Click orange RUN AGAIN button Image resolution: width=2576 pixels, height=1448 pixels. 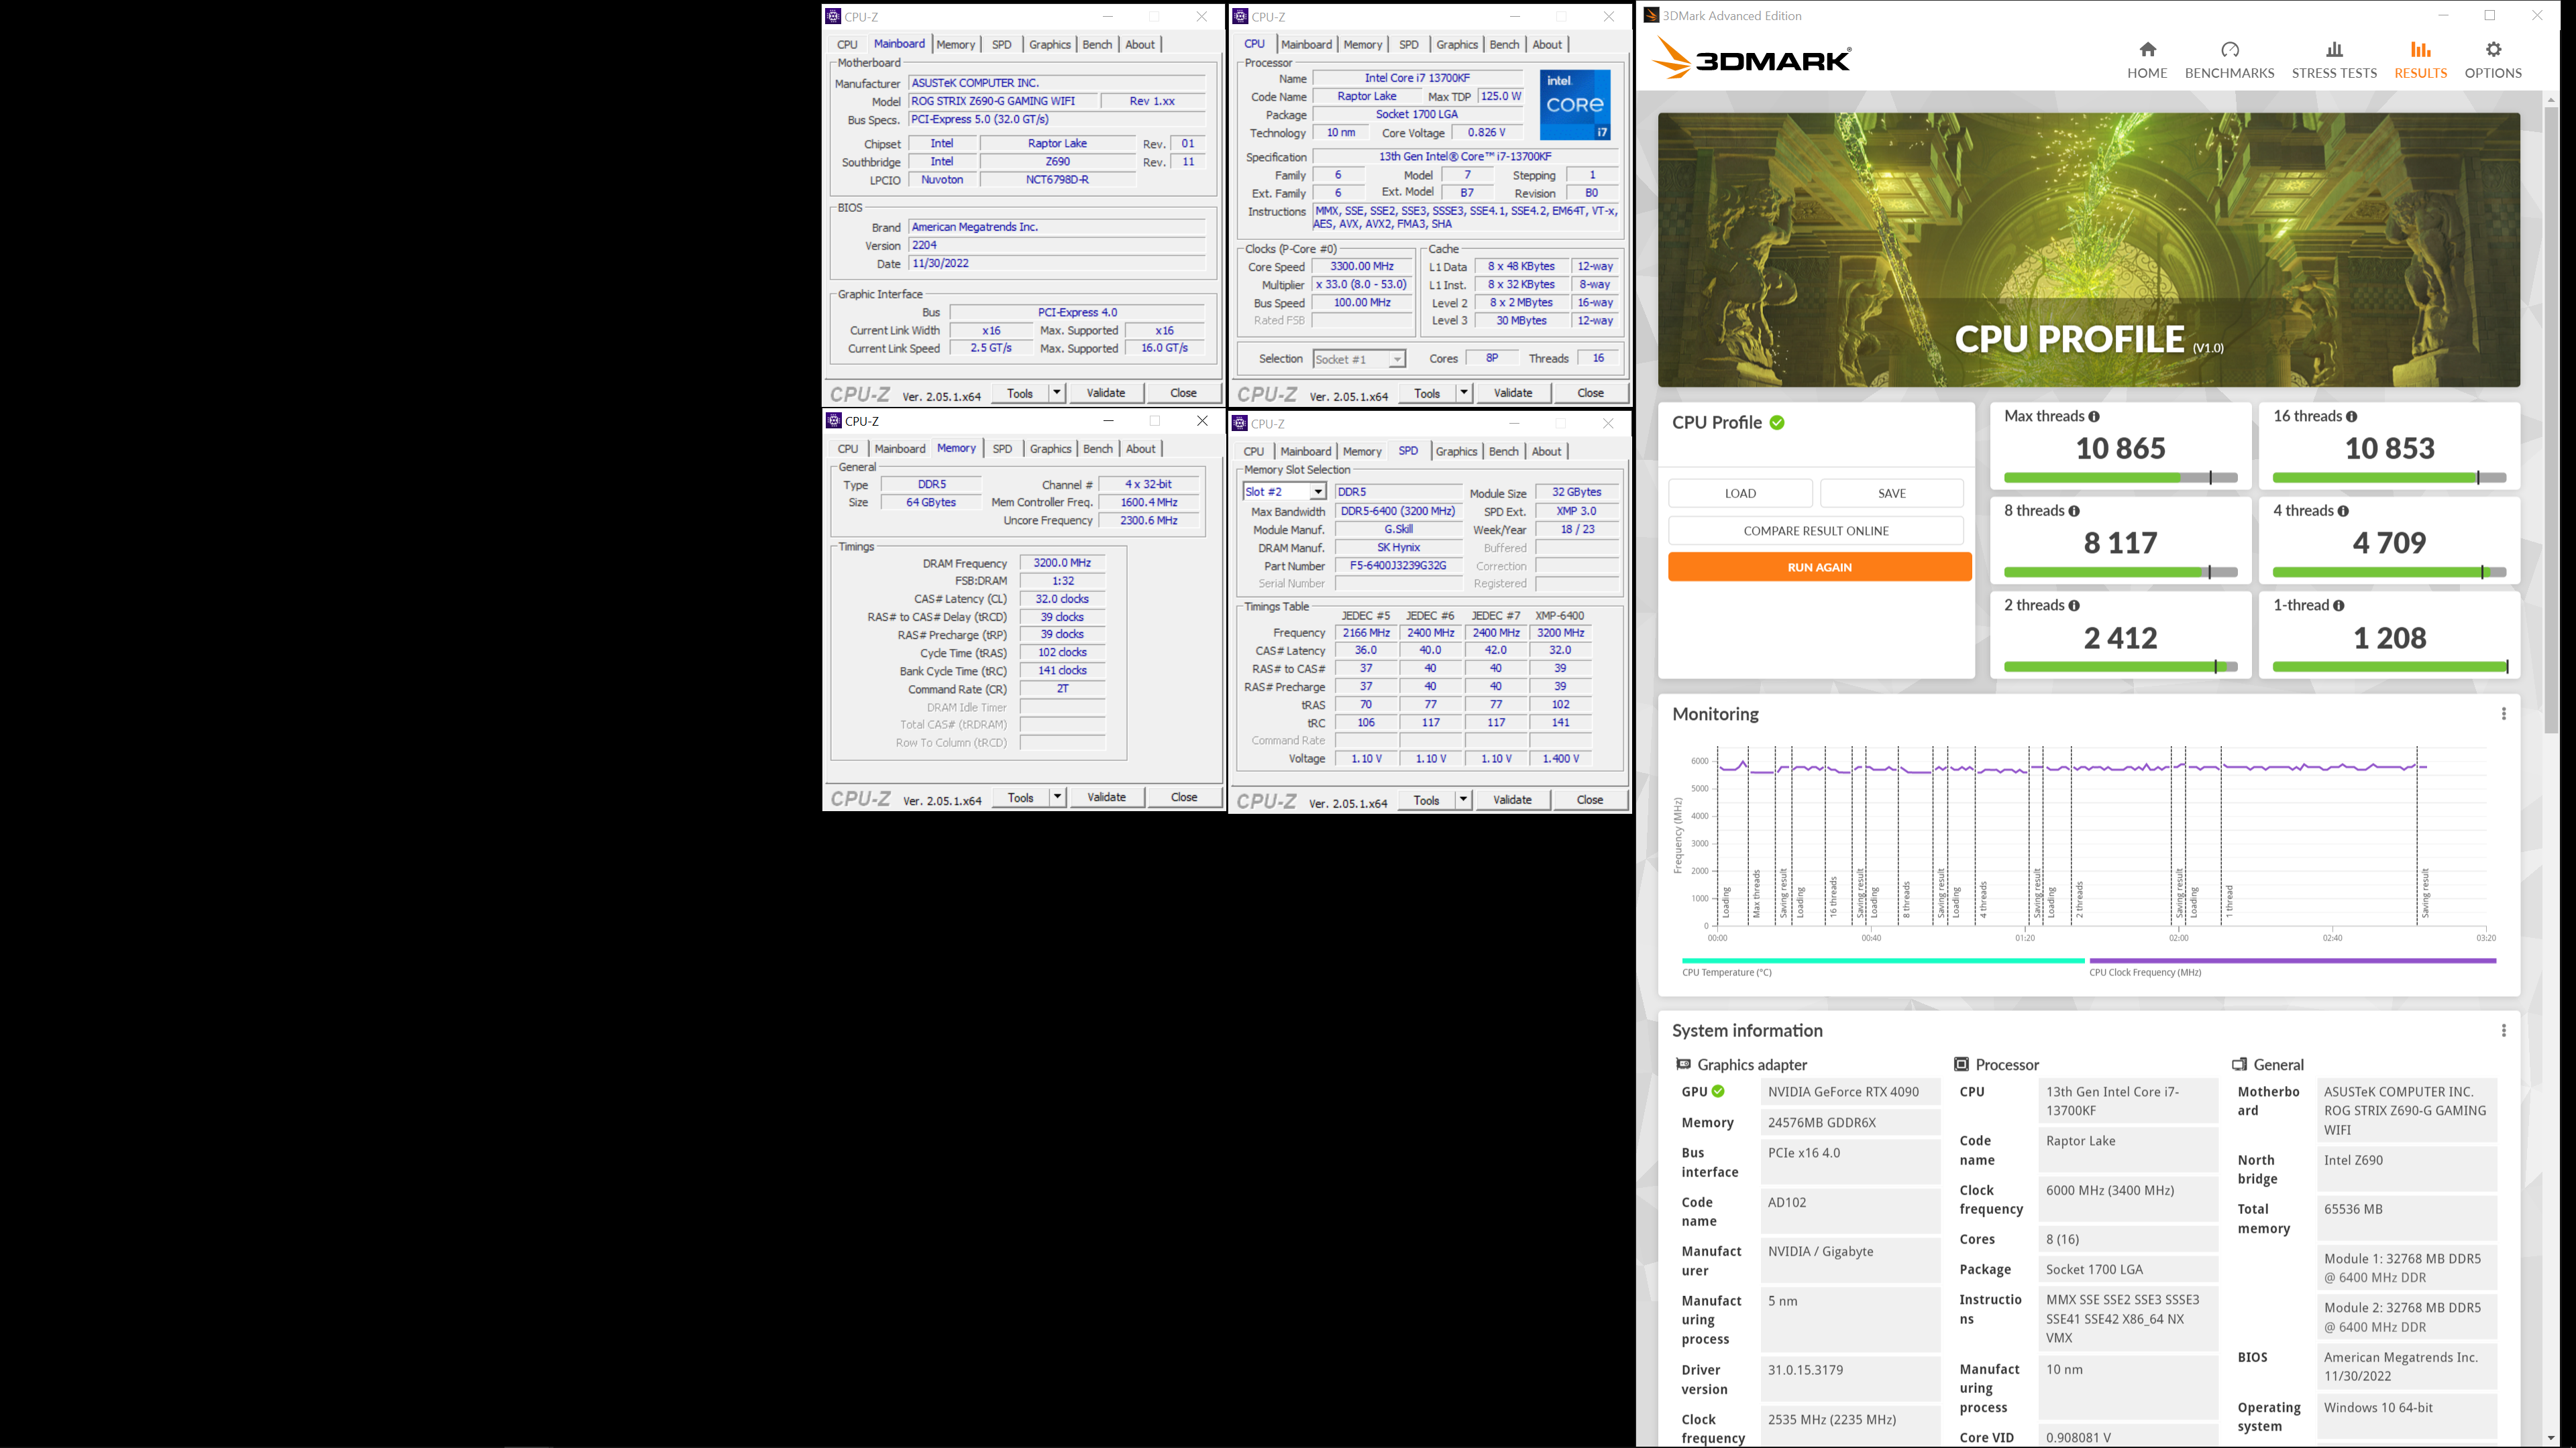tap(1819, 566)
